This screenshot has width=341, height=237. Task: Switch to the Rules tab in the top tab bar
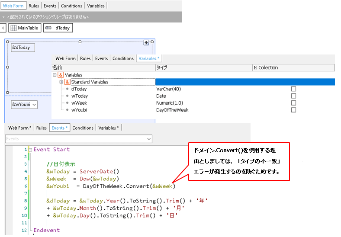pos(34,6)
